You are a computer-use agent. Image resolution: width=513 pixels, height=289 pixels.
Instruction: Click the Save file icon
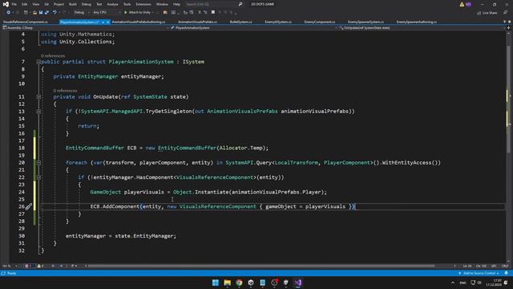pos(41,13)
